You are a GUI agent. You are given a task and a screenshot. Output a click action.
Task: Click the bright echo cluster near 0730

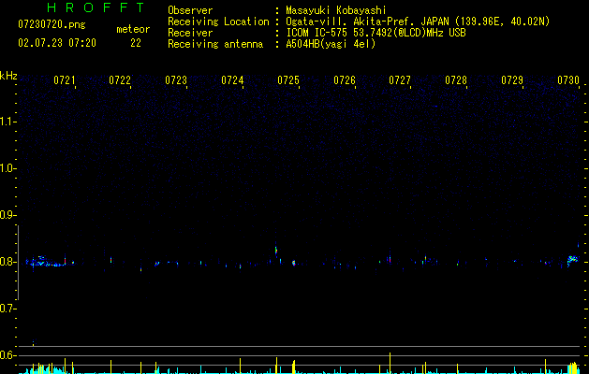click(572, 259)
